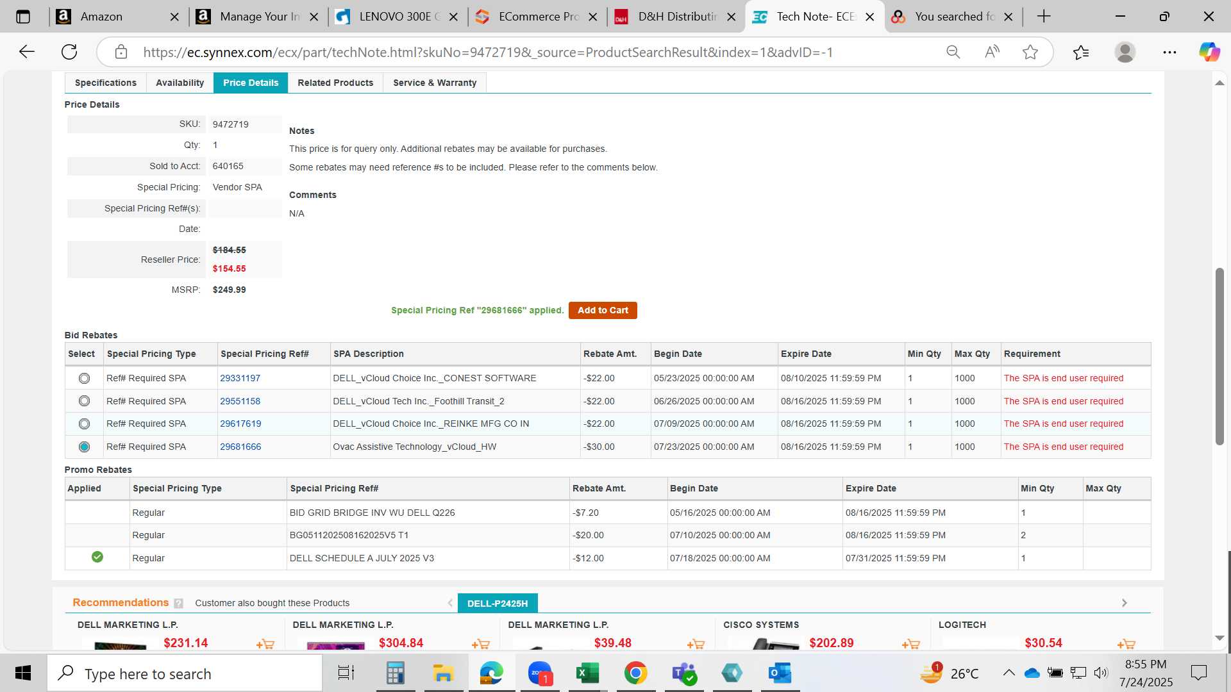Add the $202.89 Cisco product to cart
1231x692 pixels.
pos(910,644)
